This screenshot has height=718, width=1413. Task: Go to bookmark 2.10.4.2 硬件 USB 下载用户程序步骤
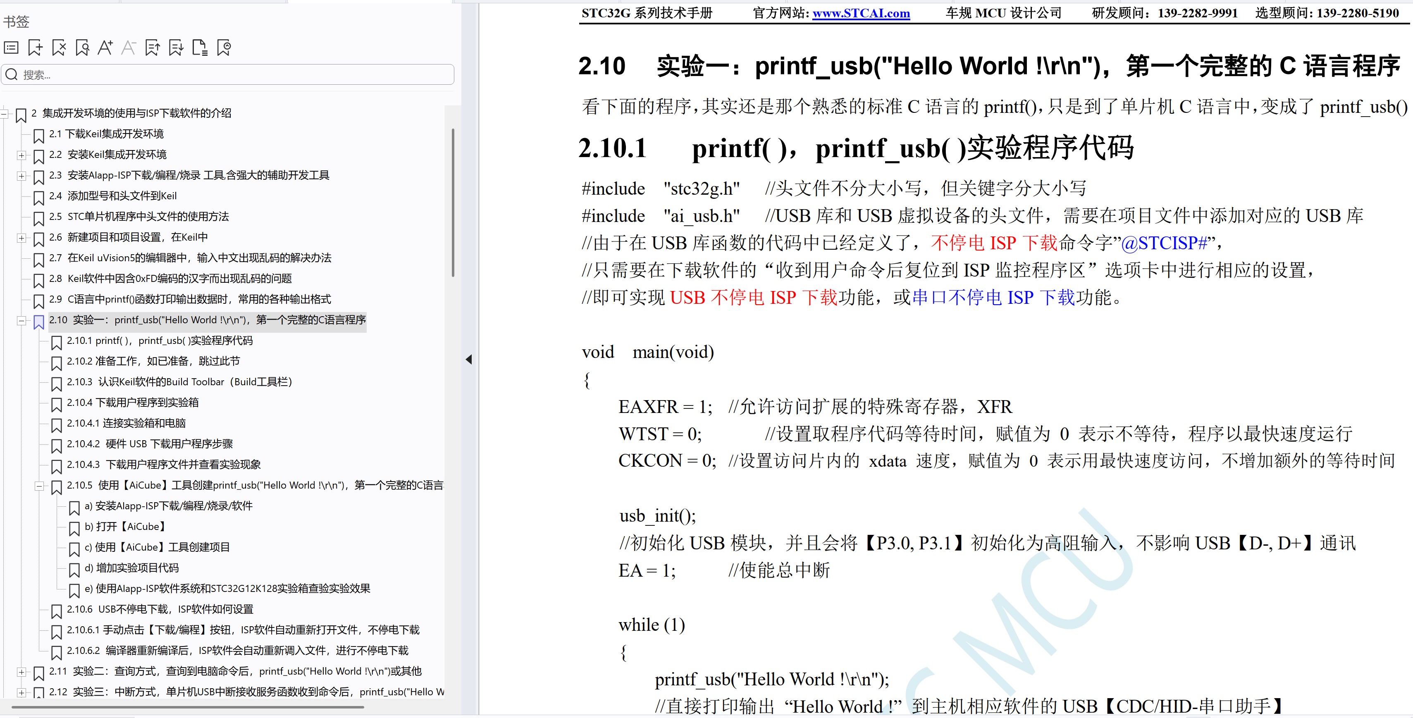click(150, 444)
